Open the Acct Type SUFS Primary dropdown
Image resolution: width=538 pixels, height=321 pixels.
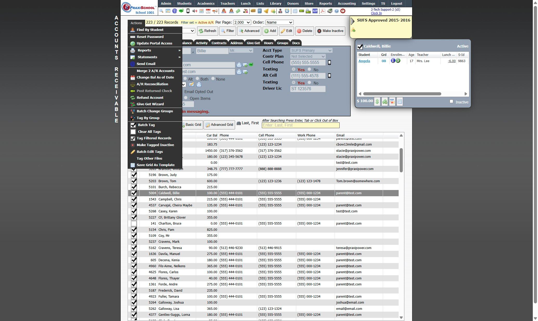311,50
